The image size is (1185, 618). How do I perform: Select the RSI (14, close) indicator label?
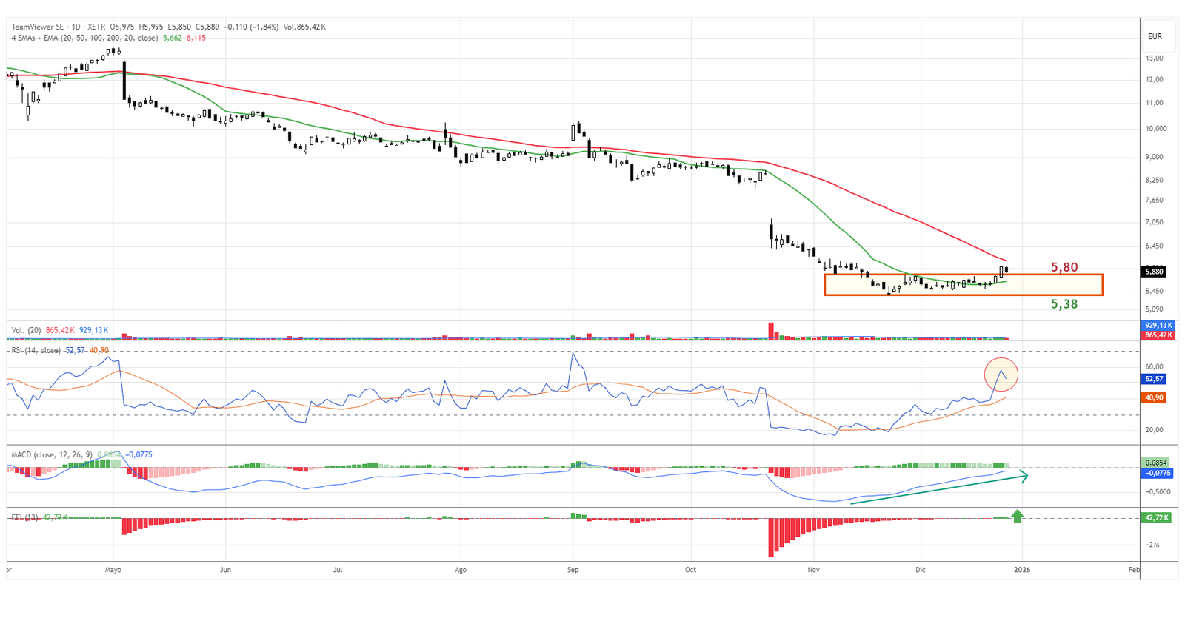36,350
